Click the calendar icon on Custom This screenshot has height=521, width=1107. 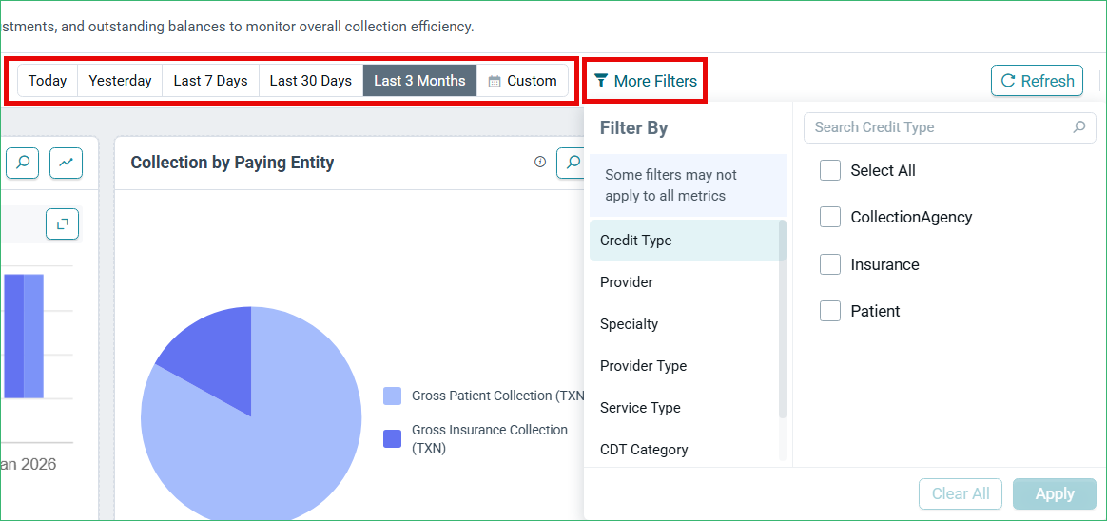[495, 81]
